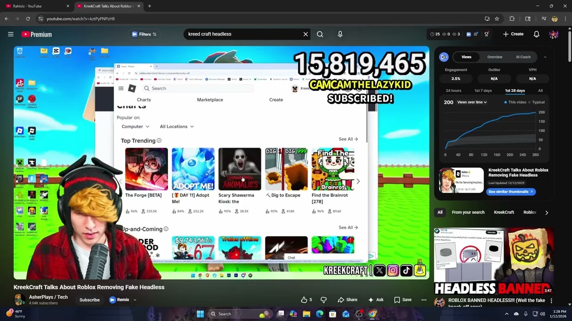
Task: Open more actions three-dot menu below video
Action: tap(424, 300)
